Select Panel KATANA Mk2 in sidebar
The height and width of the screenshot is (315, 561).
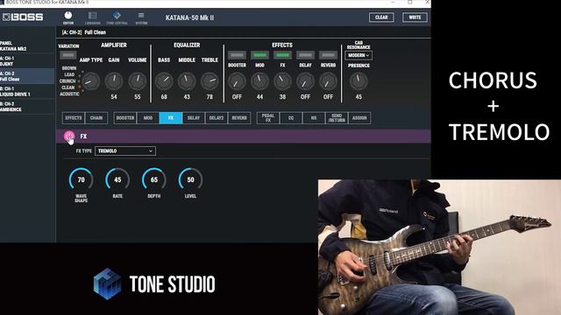[27, 45]
